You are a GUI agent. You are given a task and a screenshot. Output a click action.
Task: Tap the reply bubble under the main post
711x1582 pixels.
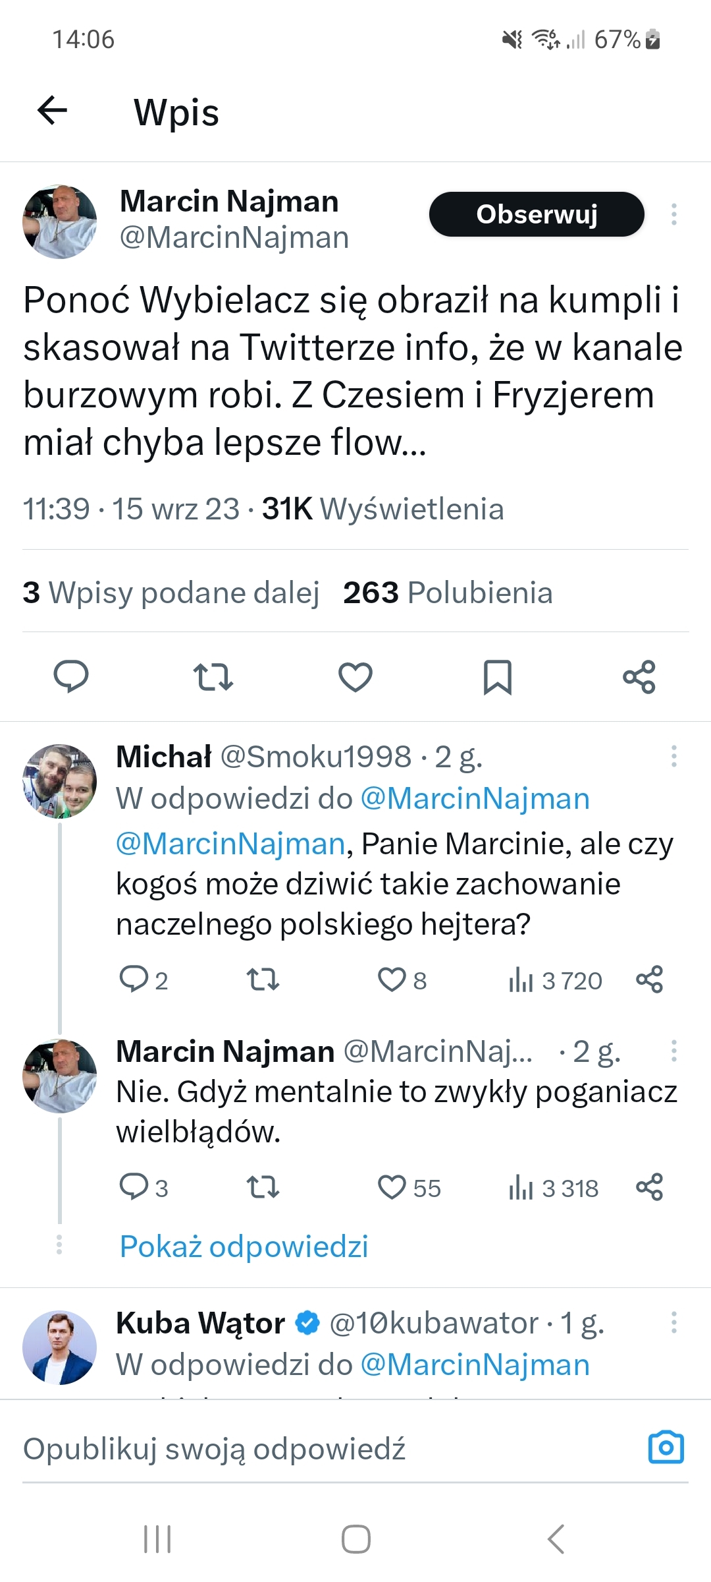click(70, 676)
